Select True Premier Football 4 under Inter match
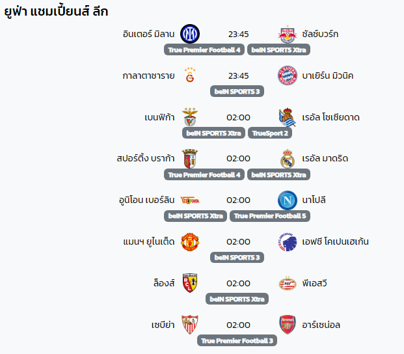Image resolution: width=404 pixels, height=354 pixels. pos(204,49)
